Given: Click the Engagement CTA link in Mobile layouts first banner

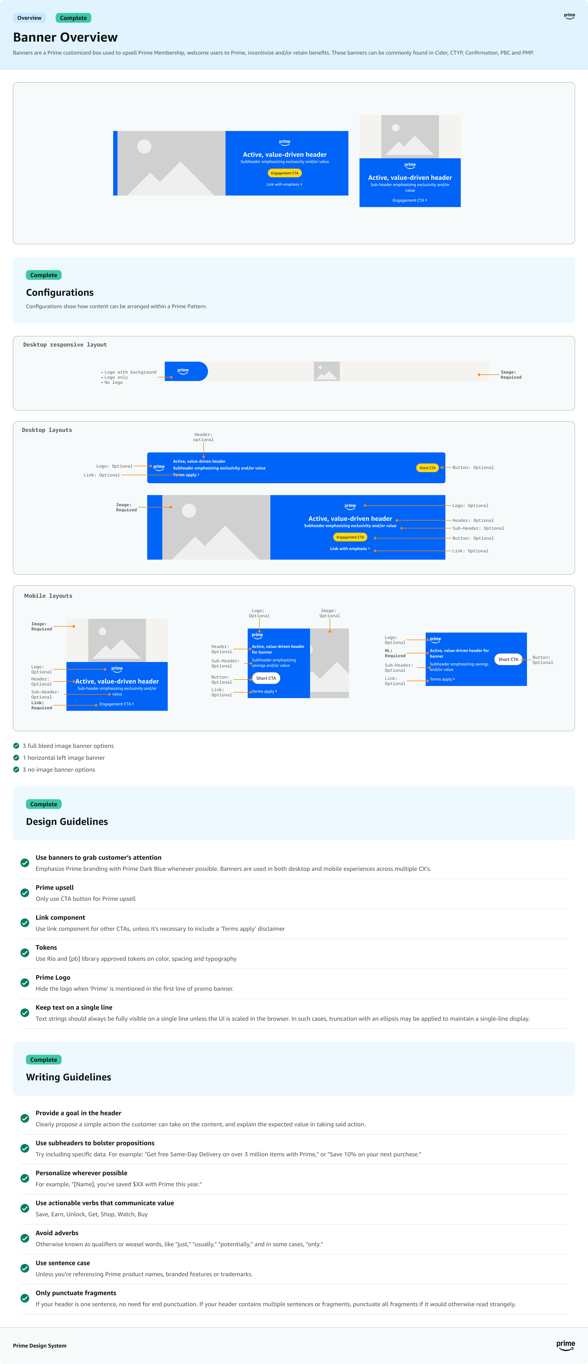Looking at the screenshot, I should pos(116,704).
